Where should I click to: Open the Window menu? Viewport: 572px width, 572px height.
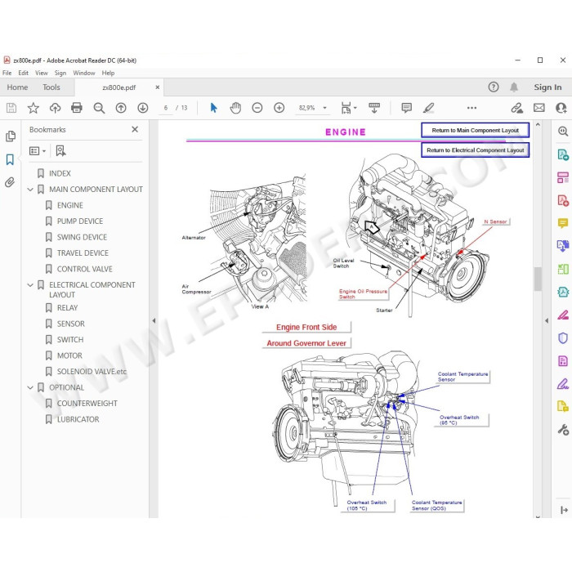[x=84, y=73]
